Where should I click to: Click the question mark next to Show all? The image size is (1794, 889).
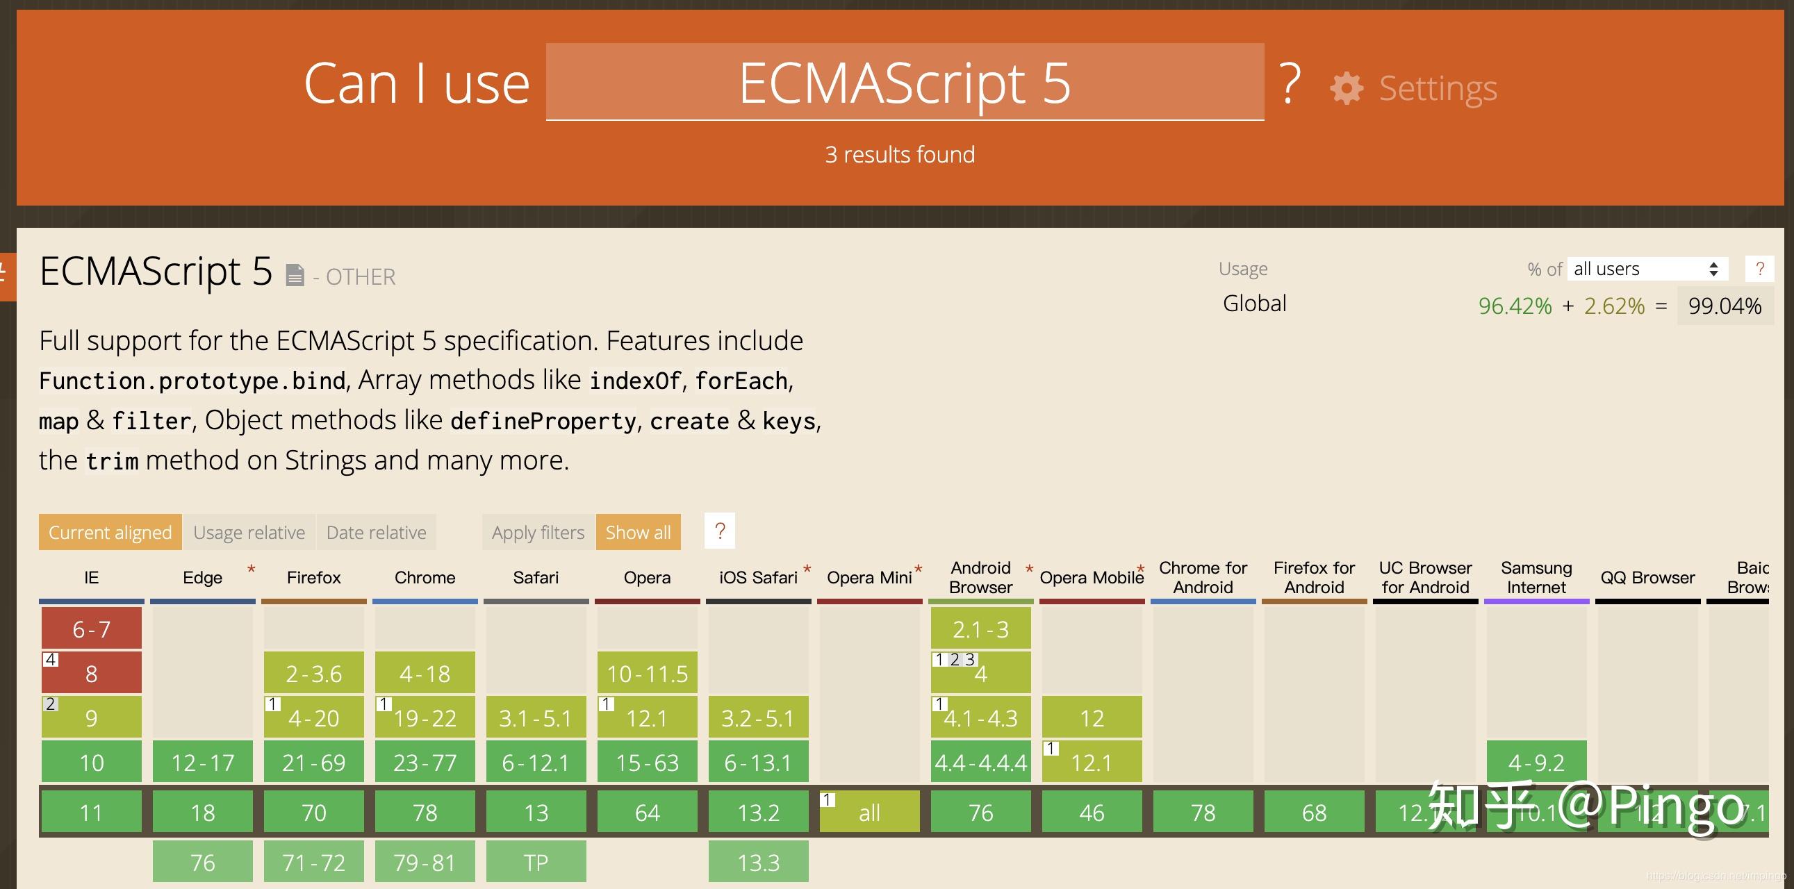[x=719, y=532]
